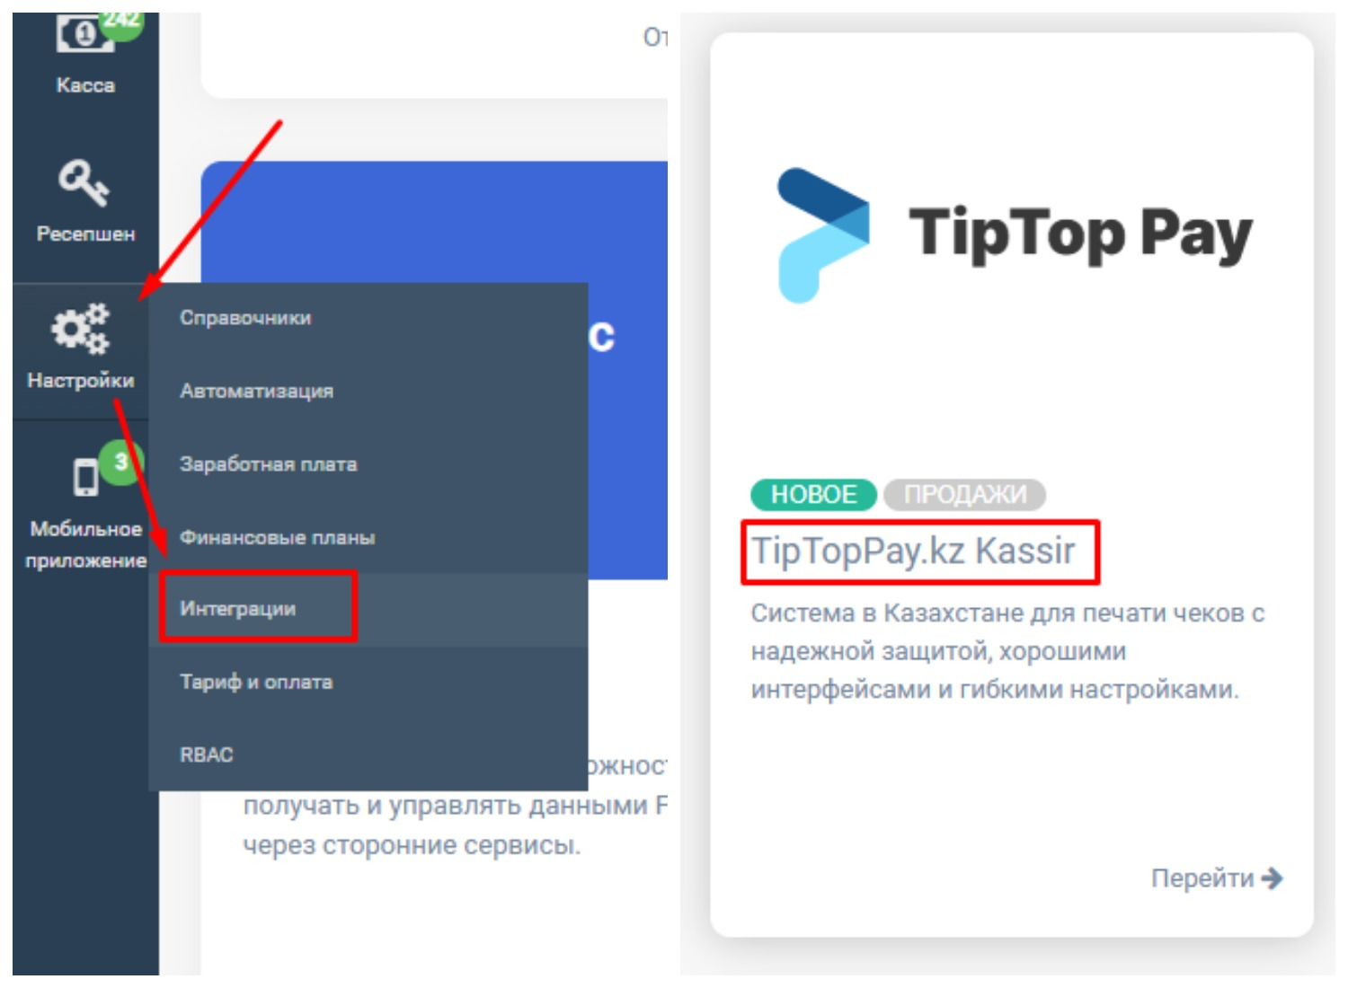
Task: Click the НОВОЕ tag badge
Action: coord(813,494)
